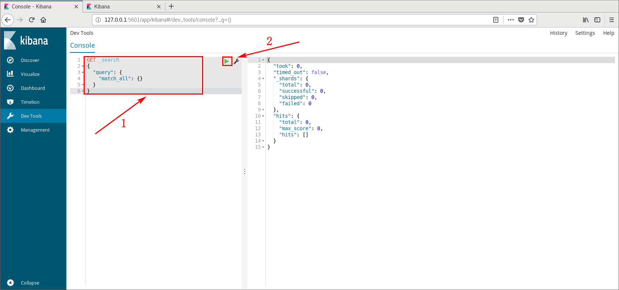The width and height of the screenshot is (619, 290).
Task: Click the Kibana logo
Action: pos(26,40)
